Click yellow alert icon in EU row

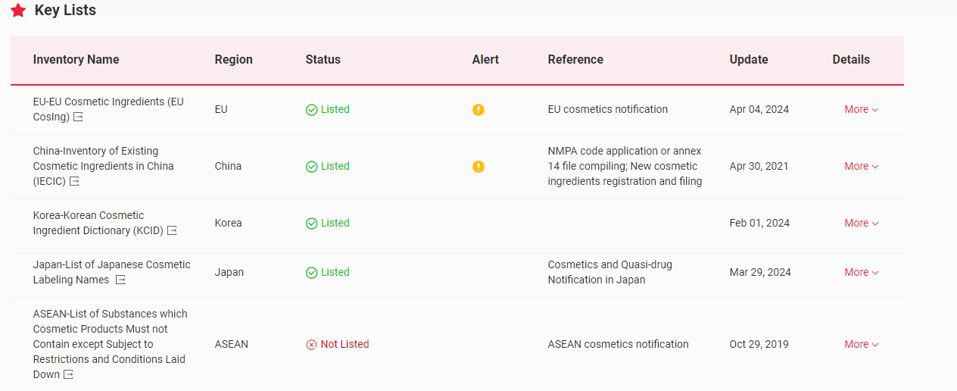tap(478, 110)
